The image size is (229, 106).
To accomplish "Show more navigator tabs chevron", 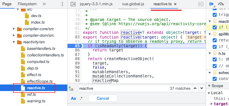I will 44,4.
